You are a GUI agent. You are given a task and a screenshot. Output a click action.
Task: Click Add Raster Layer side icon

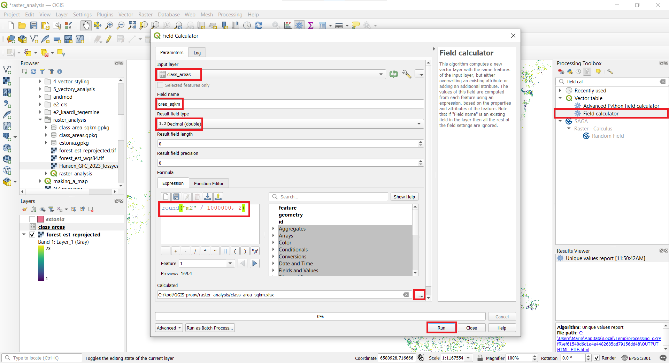tap(7, 81)
